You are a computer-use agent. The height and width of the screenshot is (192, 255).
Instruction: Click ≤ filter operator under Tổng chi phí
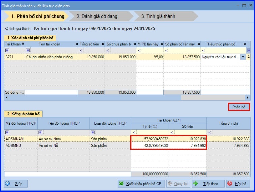coord(209,132)
